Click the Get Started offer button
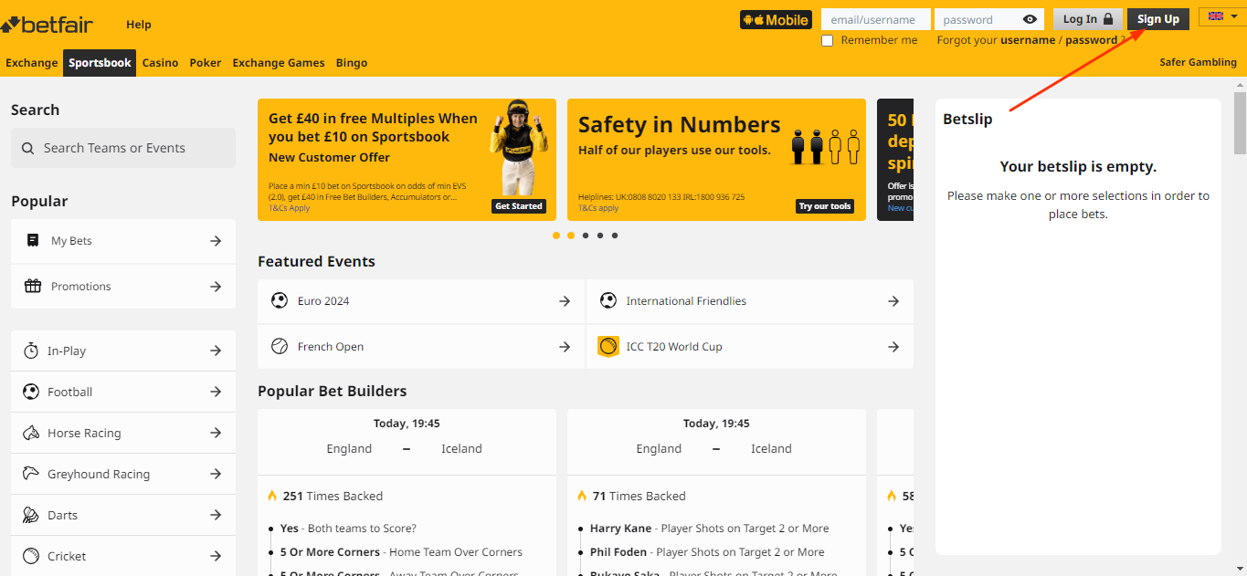Image resolution: width=1247 pixels, height=576 pixels. (519, 206)
